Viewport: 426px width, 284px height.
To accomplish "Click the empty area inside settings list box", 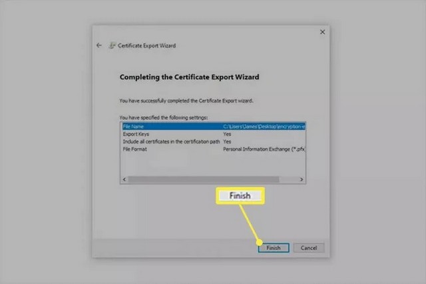I will coord(213,165).
